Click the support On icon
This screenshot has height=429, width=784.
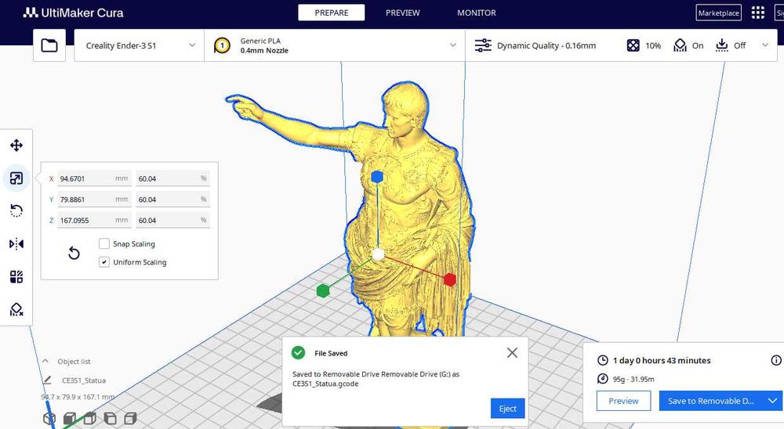680,45
